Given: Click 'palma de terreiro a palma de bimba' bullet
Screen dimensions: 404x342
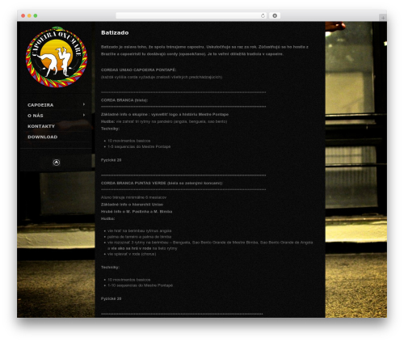Looking at the screenshot, I should tap(139, 237).
